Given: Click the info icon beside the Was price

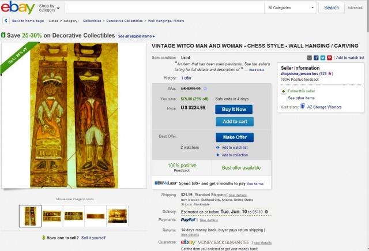Looking at the screenshot, I should (205, 89).
